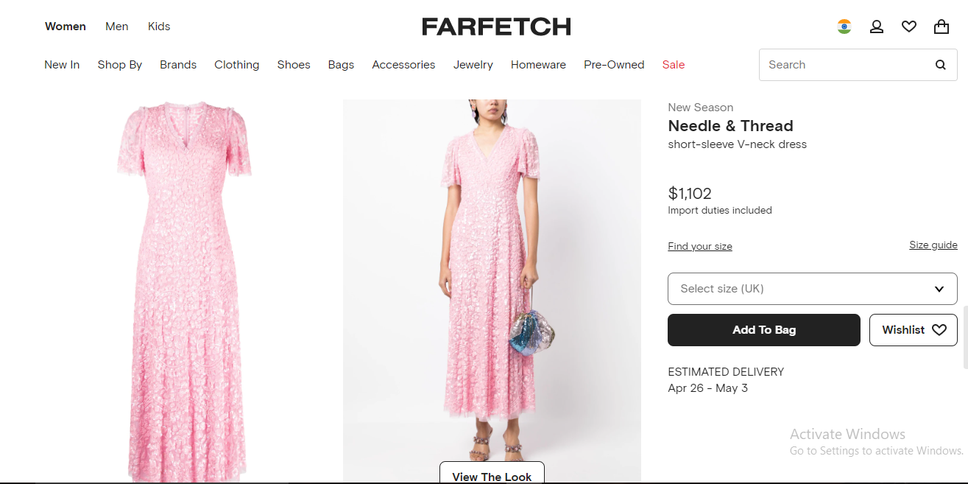Click the search magnifier icon
Screen dimensions: 968x484
coord(941,65)
